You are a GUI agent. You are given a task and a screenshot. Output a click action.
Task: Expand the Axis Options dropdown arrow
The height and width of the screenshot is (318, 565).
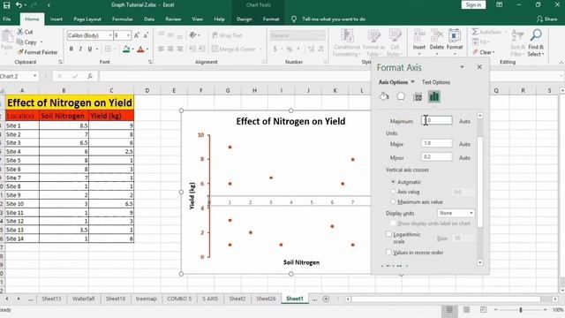(412, 82)
